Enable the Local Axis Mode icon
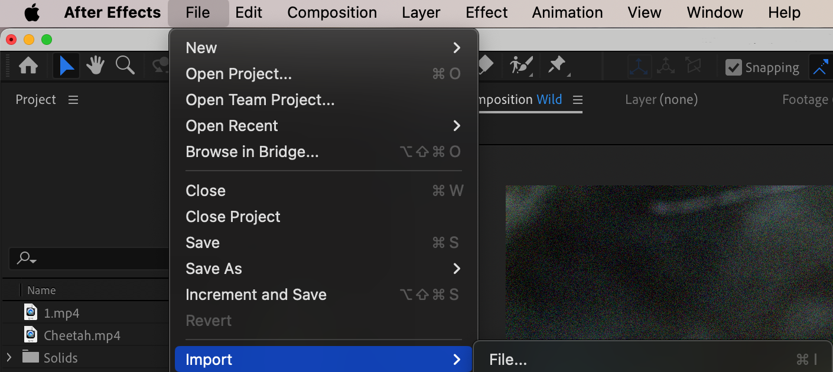The image size is (833, 372). pos(639,67)
